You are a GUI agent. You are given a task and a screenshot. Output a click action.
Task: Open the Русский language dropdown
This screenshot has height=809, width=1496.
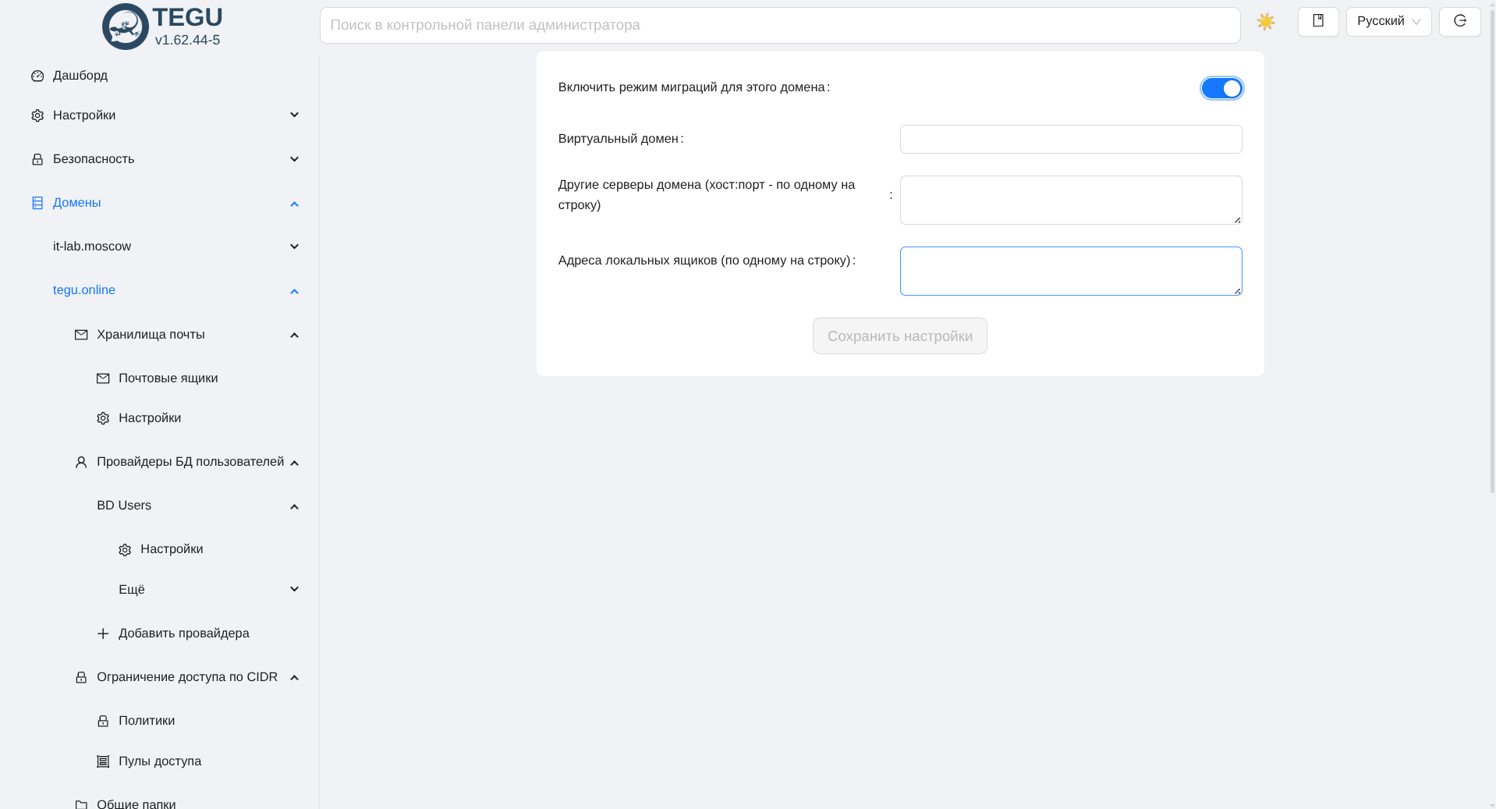click(1388, 21)
